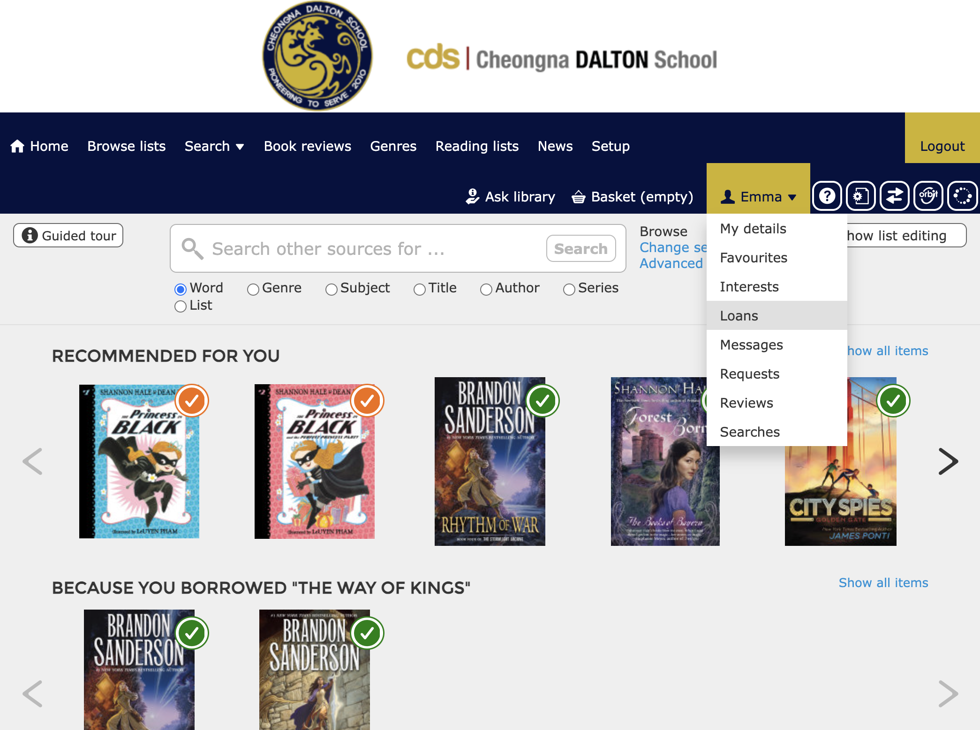Choose Favourites in user menu

pos(777,258)
